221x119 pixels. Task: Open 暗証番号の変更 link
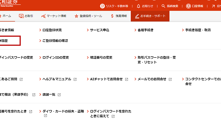[x=101, y=57]
